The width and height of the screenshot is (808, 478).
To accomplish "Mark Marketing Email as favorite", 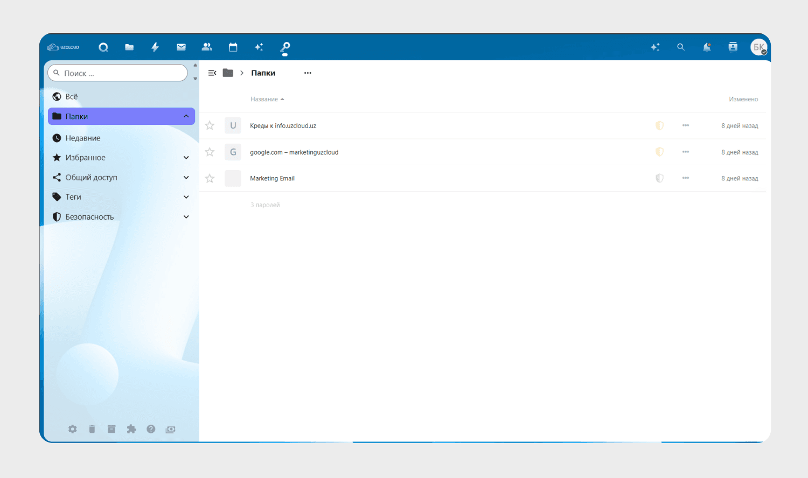I will (x=210, y=179).
